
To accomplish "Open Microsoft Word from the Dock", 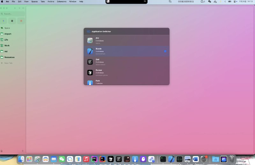I will (x=196, y=159).
